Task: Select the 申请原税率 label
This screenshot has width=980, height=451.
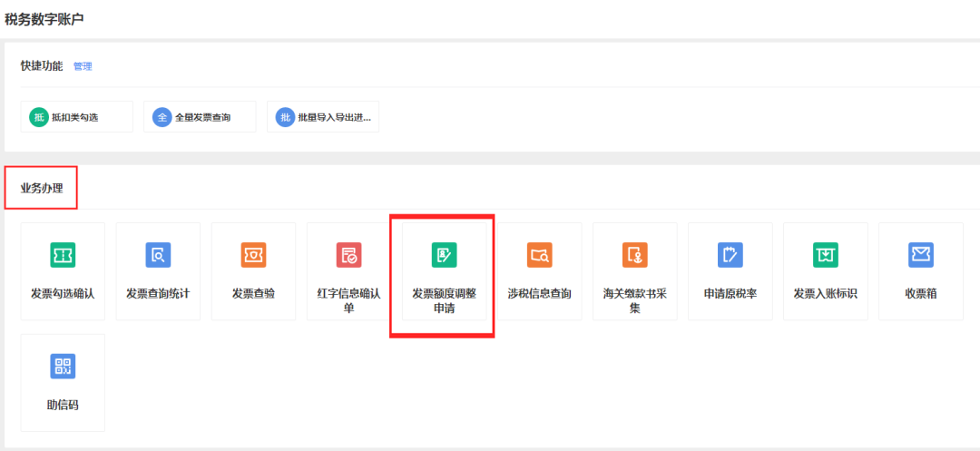Action: [x=730, y=294]
